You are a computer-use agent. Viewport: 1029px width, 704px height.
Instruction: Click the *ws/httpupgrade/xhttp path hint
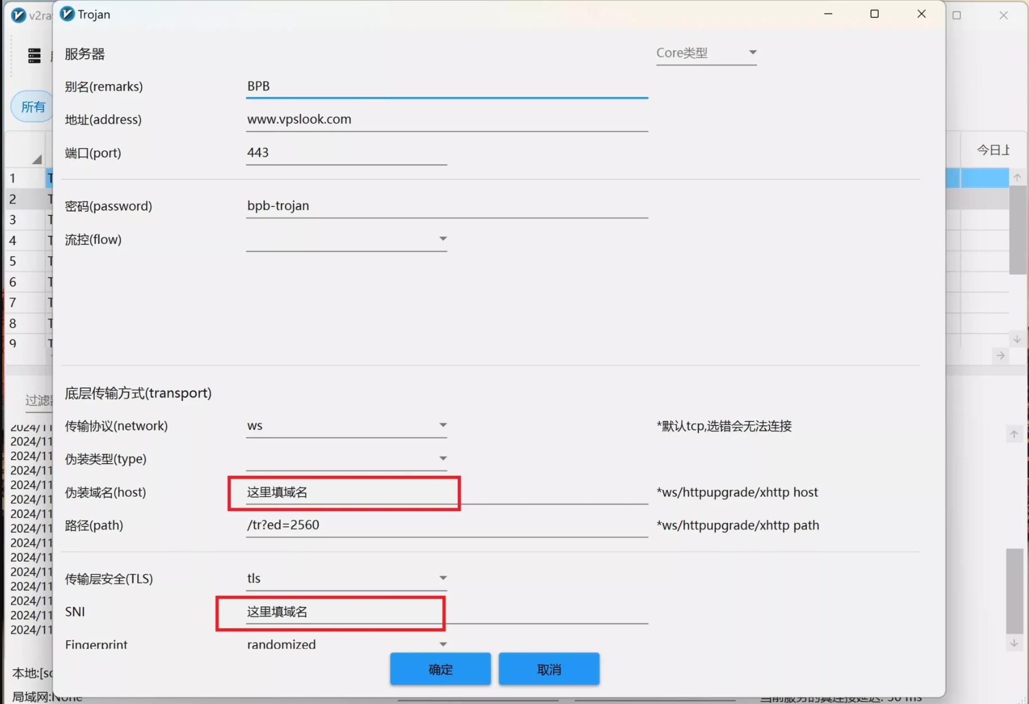pyautogui.click(x=738, y=525)
